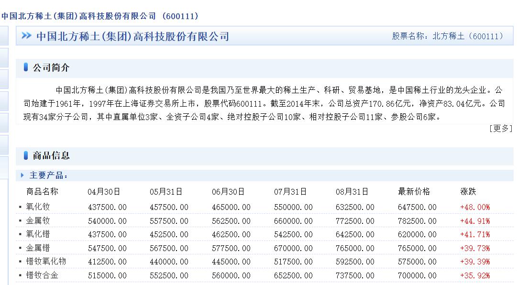The width and height of the screenshot is (517, 285).
Task: Click 氧化钕 latest price 647500.00
Action: tap(417, 207)
